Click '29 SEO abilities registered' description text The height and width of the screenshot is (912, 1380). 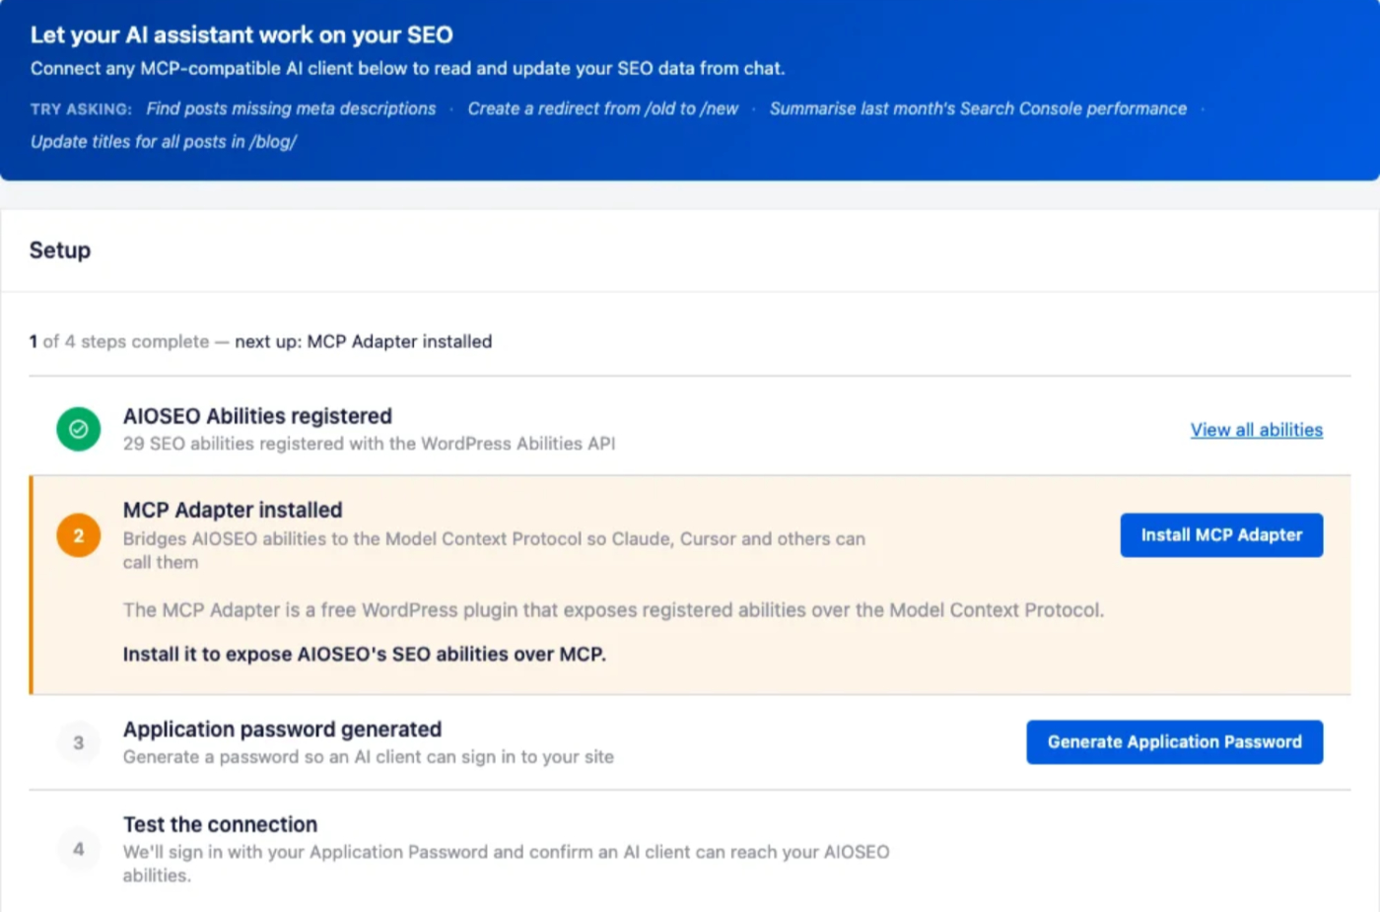point(369,444)
